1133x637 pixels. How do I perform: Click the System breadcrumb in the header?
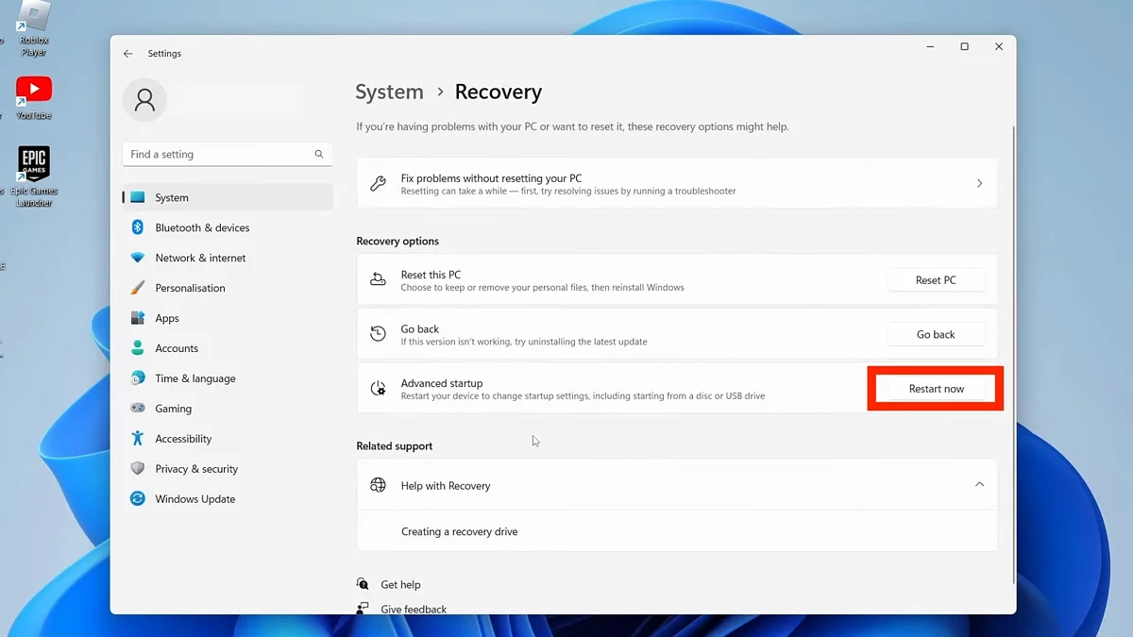click(389, 92)
